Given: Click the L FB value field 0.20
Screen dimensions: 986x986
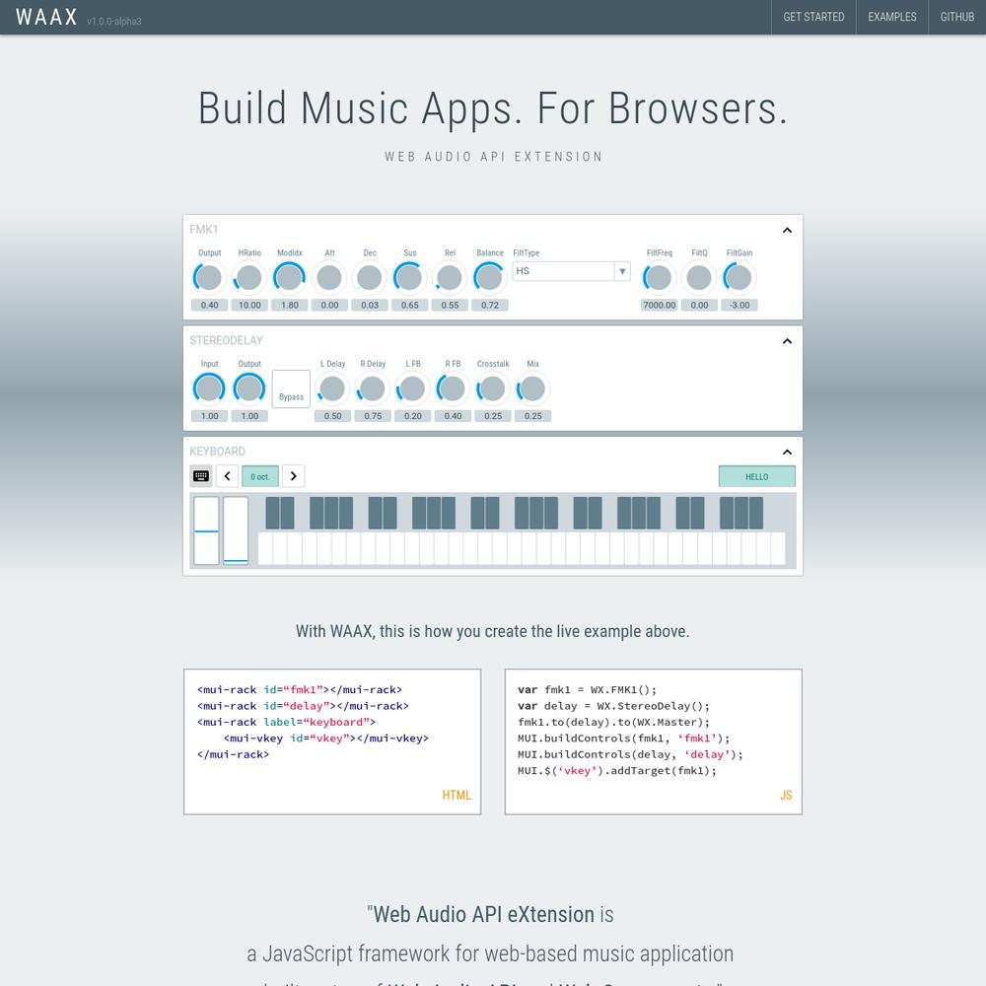Looking at the screenshot, I should coord(412,416).
